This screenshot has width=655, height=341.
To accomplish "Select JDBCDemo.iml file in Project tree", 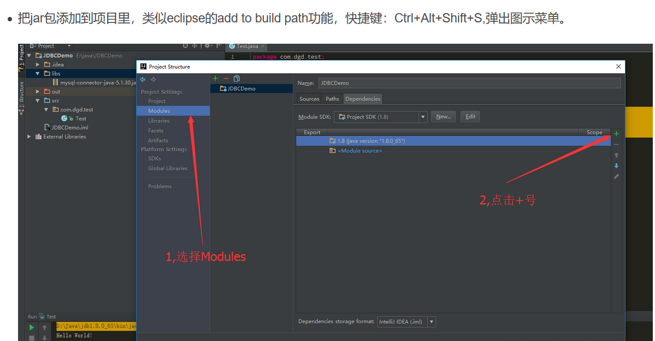I will point(67,127).
